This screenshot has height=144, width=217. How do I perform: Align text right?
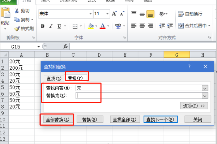pyautogui.click(x=150, y=26)
